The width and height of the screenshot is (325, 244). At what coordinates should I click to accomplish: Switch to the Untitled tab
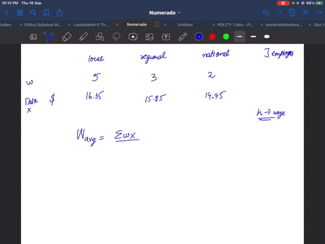[x=185, y=24]
